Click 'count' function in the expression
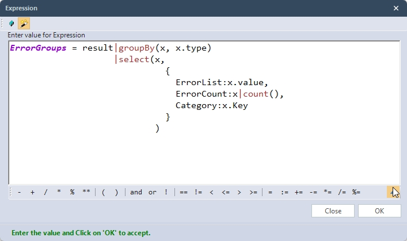This screenshot has width=407, height=241. [x=256, y=94]
